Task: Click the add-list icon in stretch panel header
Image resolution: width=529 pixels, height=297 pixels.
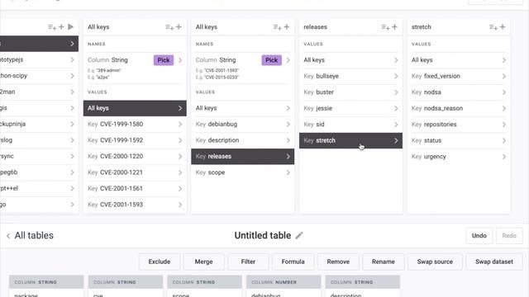Action: tap(493, 27)
